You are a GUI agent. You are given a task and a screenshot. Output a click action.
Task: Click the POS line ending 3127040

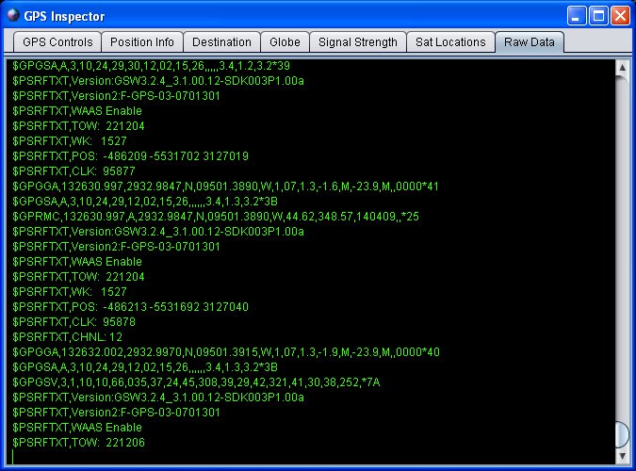[x=130, y=307]
